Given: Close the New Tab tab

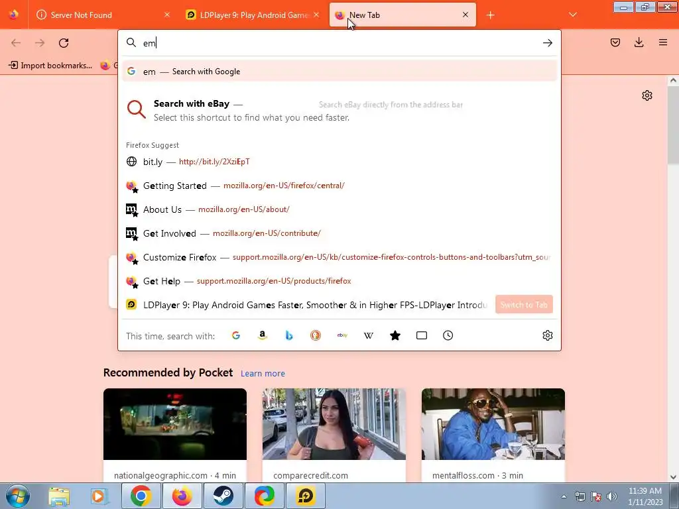Looking at the screenshot, I should [465, 15].
